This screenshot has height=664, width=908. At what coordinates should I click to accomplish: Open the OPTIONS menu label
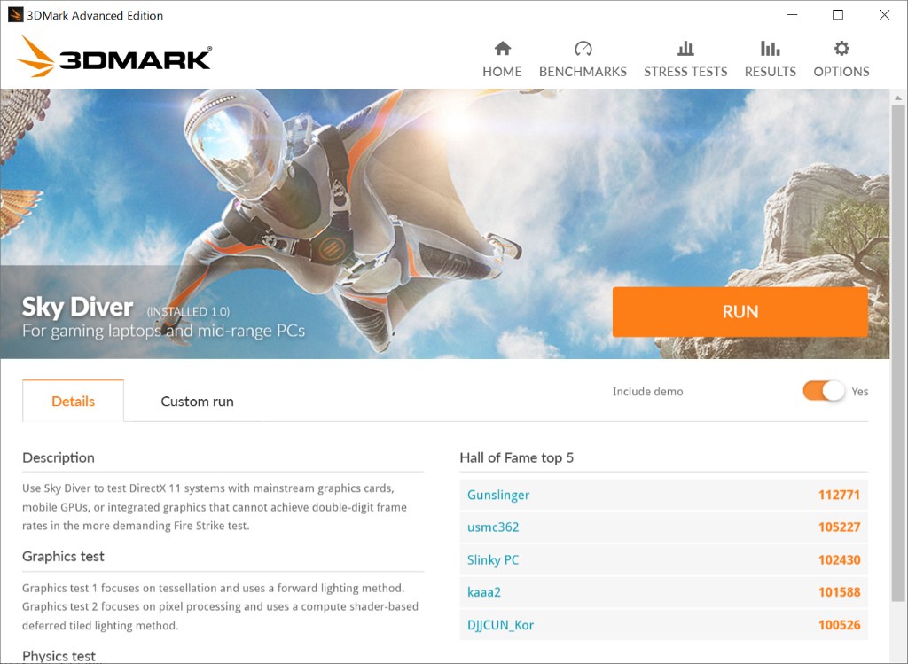[841, 71]
